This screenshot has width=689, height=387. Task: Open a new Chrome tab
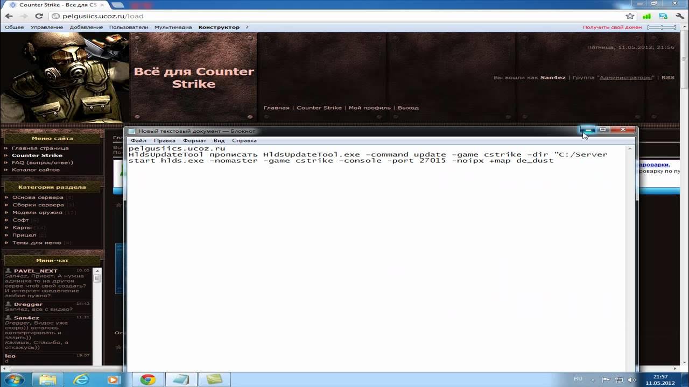pos(117,5)
